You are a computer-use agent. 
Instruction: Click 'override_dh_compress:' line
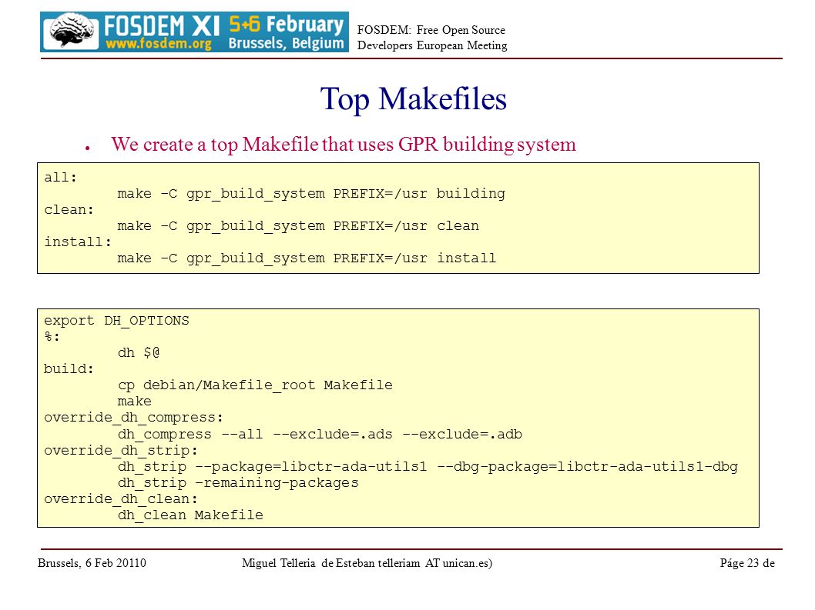coord(133,418)
